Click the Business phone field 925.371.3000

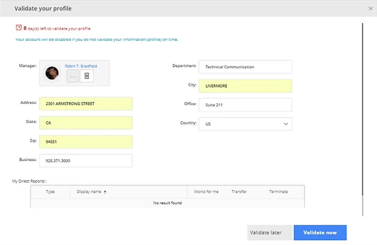point(86,161)
